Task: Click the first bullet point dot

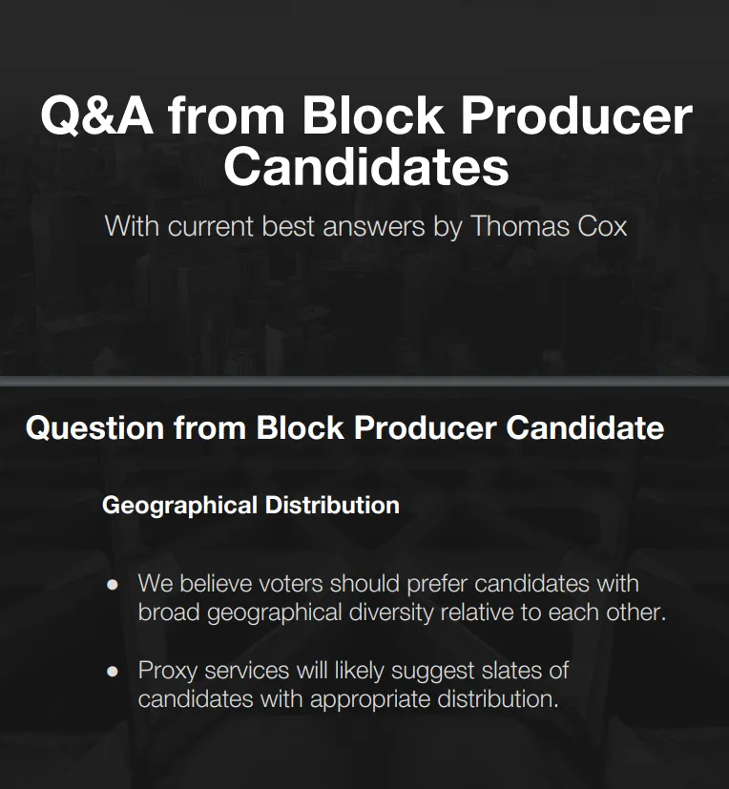Action: [113, 585]
